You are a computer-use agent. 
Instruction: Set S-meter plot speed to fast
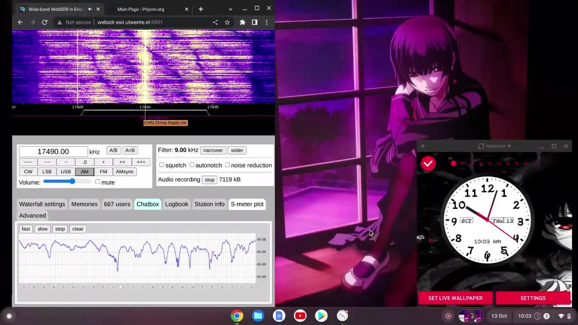(x=26, y=229)
